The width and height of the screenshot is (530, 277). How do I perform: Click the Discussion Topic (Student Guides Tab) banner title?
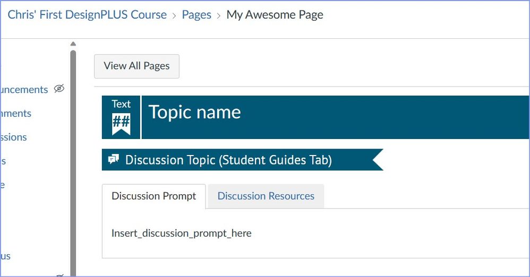click(228, 160)
